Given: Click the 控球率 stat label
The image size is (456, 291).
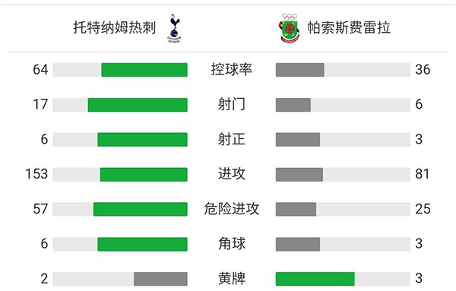Looking at the screenshot, I should point(232,69).
